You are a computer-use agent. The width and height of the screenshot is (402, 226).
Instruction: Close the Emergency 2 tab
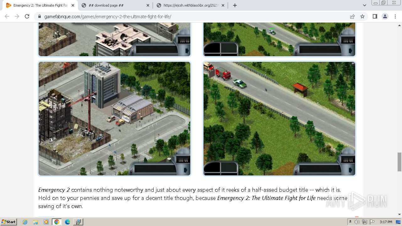(x=73, y=5)
